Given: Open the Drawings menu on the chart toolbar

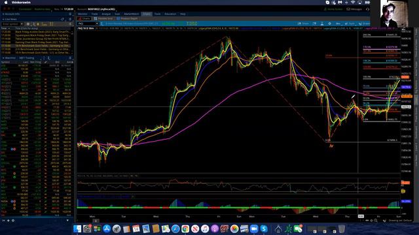Looking at the screenshot, I should pyautogui.click(x=364, y=23).
